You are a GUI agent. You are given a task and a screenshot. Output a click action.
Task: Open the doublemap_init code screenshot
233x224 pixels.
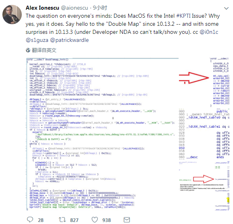click(102, 134)
